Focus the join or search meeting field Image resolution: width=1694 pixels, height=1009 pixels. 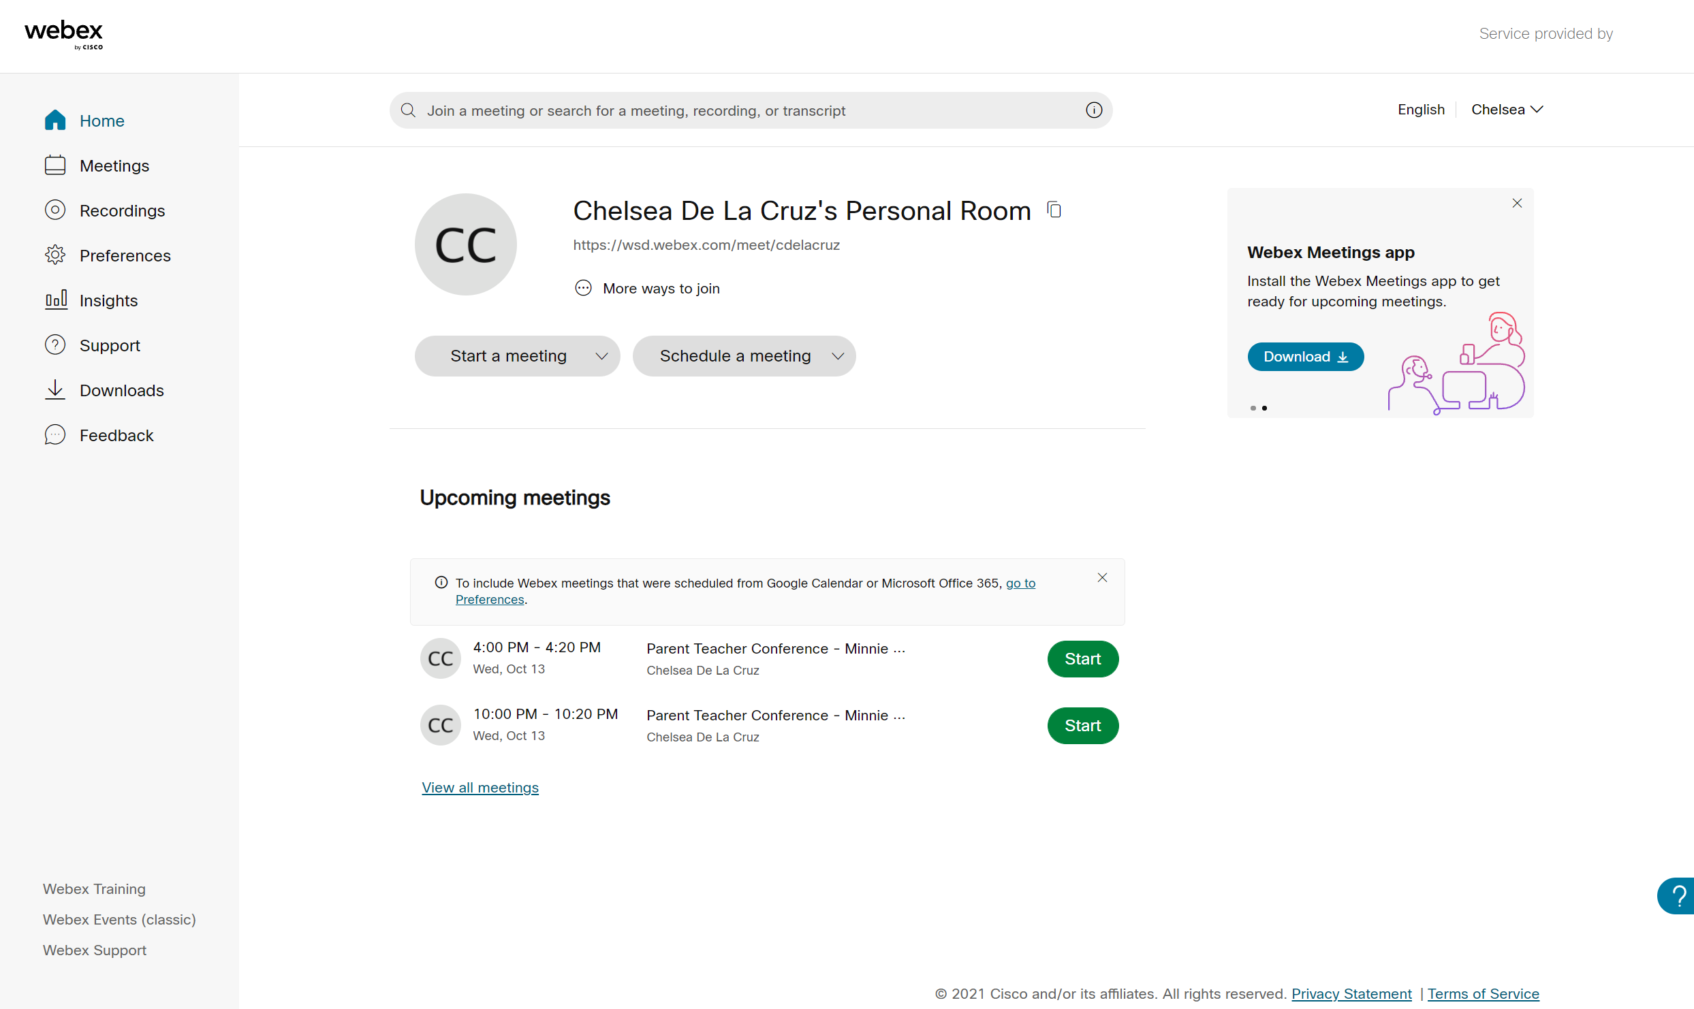(751, 110)
